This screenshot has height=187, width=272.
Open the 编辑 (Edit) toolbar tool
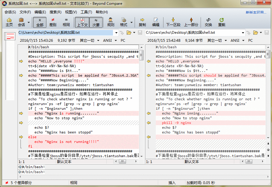click(155, 22)
